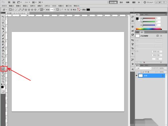Toggle visibility eye of the background layer

(x=136, y=76)
